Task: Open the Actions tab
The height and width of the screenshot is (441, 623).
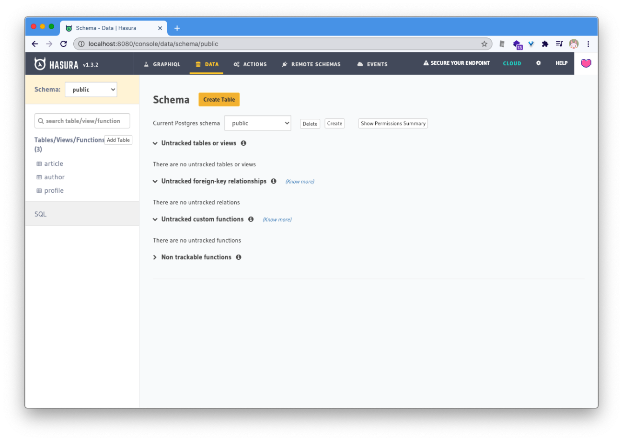Action: point(250,64)
